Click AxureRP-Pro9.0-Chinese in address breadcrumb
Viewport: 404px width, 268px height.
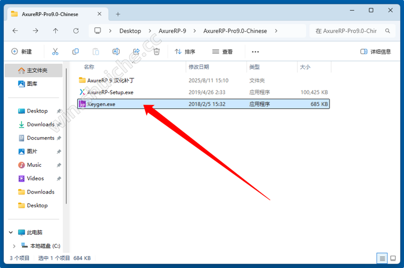[x=235, y=31]
